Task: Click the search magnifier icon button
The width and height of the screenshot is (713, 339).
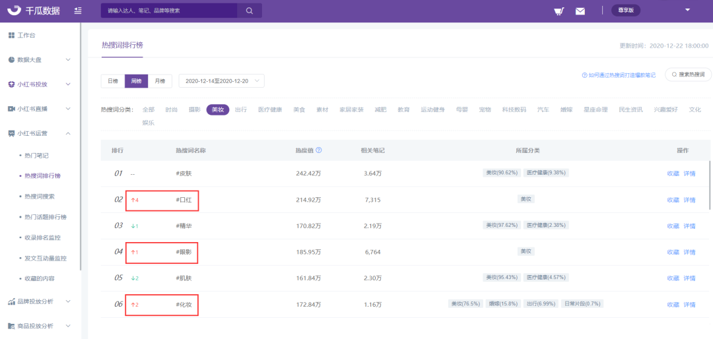Action: (x=249, y=11)
